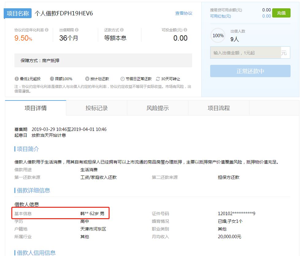Click the 按计划还款 icon
Screen dimensions: 301x256
point(87,79)
